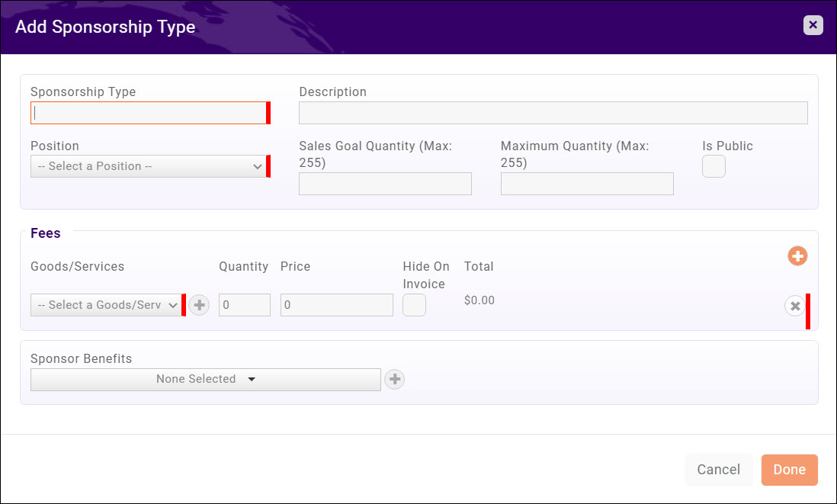Open Sponsor Benefits None Selected dropdown
Screen dimensions: 837x504
pyautogui.click(x=205, y=379)
